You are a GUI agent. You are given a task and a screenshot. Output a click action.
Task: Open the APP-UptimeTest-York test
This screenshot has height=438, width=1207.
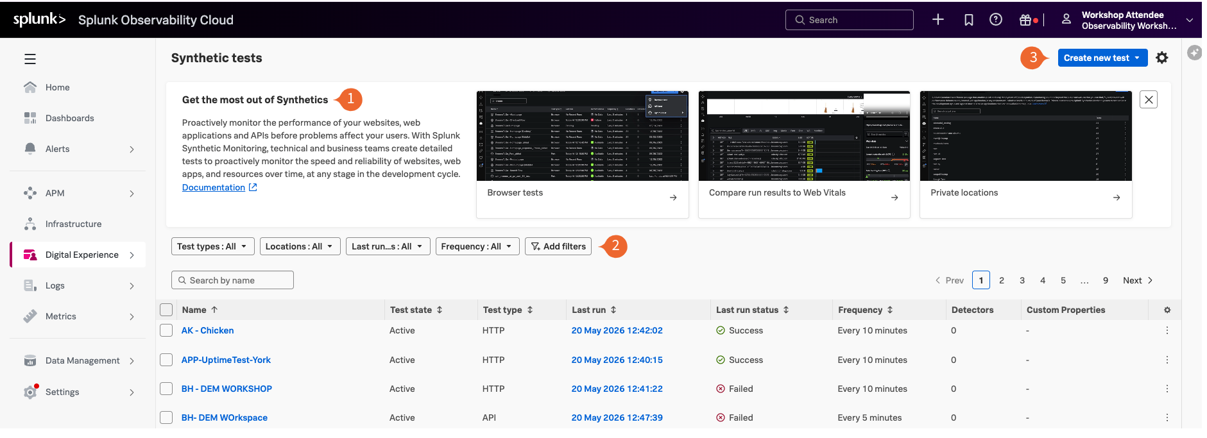coord(226,360)
